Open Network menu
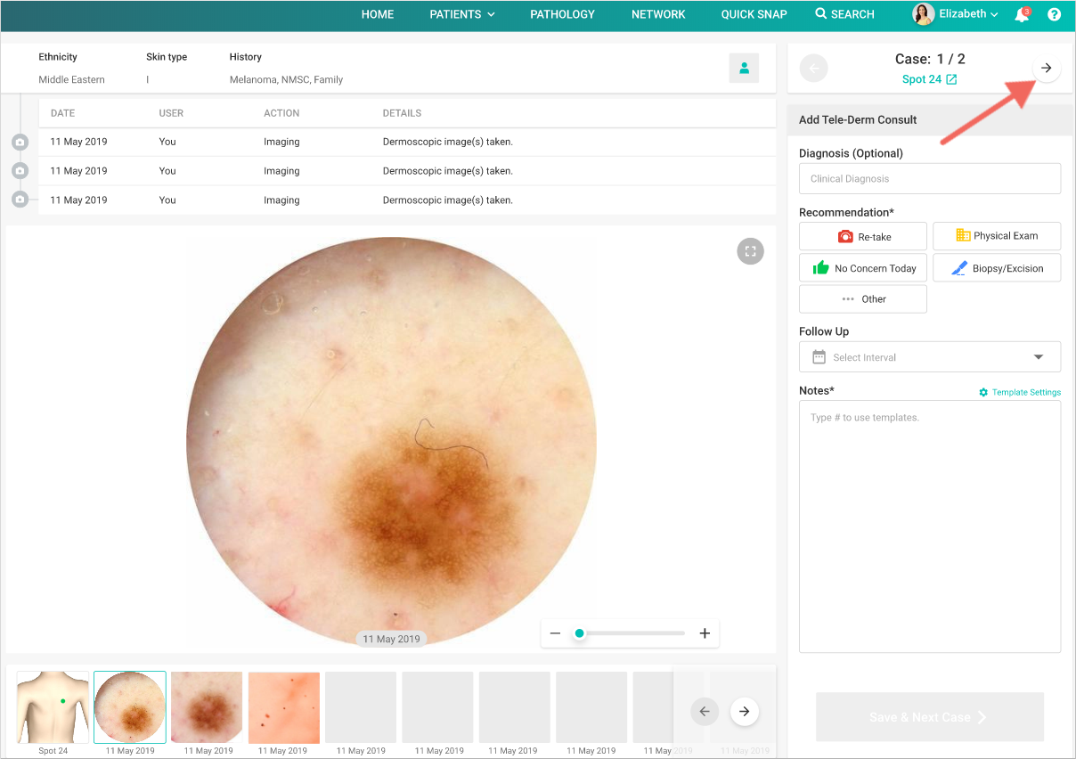This screenshot has width=1076, height=759. [x=658, y=14]
